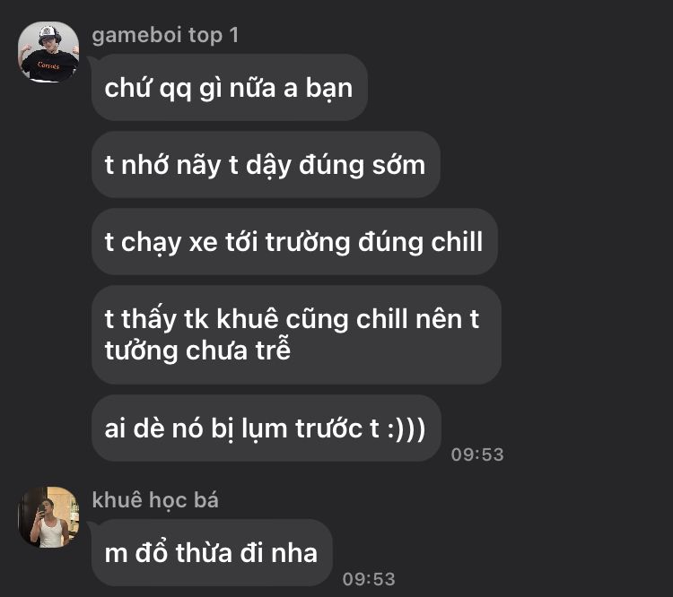Select the message 't nhớ nãy t dậy đúng sớm'
This screenshot has width=673, height=597.
(x=266, y=165)
